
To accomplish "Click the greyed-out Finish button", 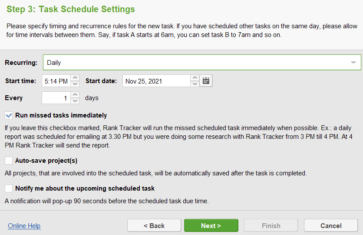I will [x=271, y=225].
